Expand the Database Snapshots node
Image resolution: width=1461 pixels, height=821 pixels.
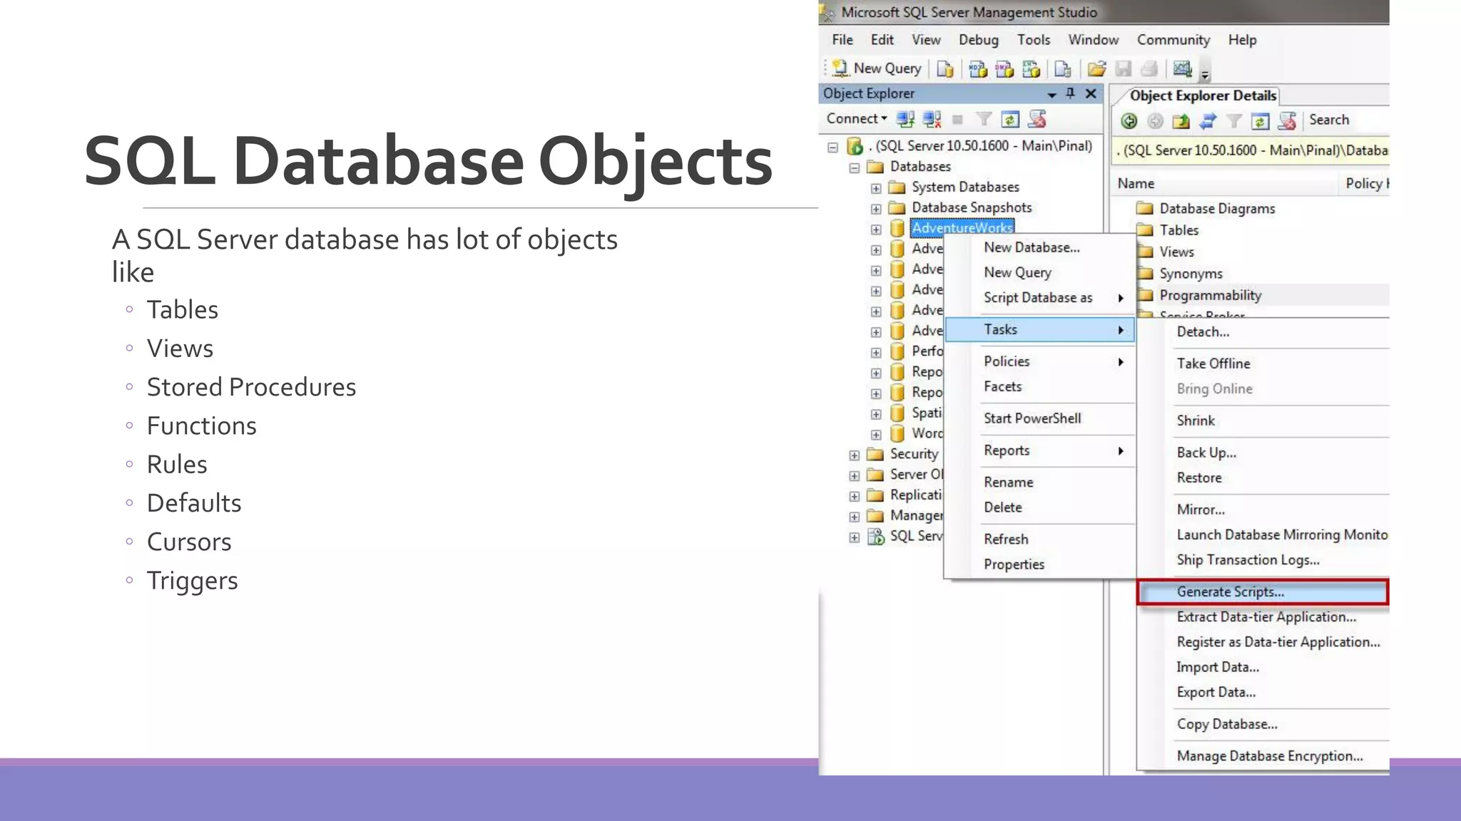[876, 209]
